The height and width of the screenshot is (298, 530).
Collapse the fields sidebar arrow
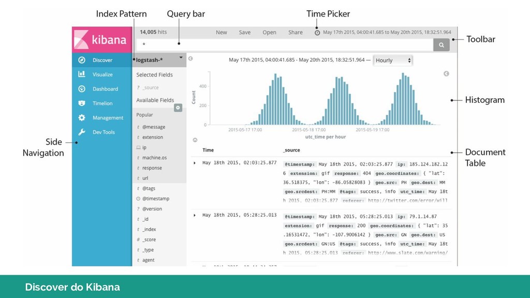[x=190, y=58]
